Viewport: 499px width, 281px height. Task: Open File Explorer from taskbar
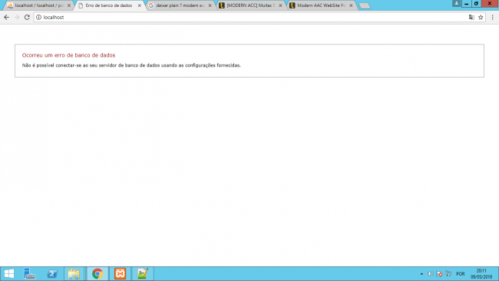pos(74,273)
